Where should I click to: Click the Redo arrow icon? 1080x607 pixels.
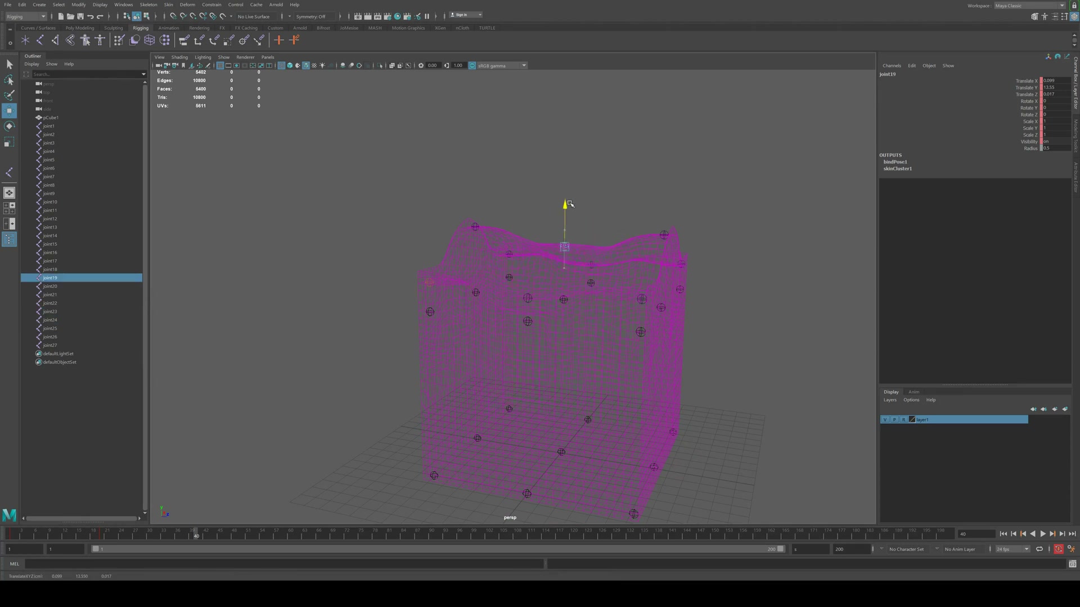100,16
